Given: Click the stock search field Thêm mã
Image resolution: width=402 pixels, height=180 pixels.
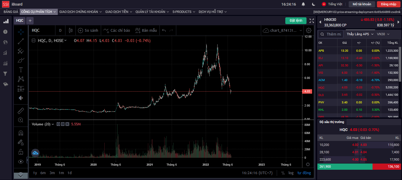Looking at the screenshot, I should click(330, 34).
